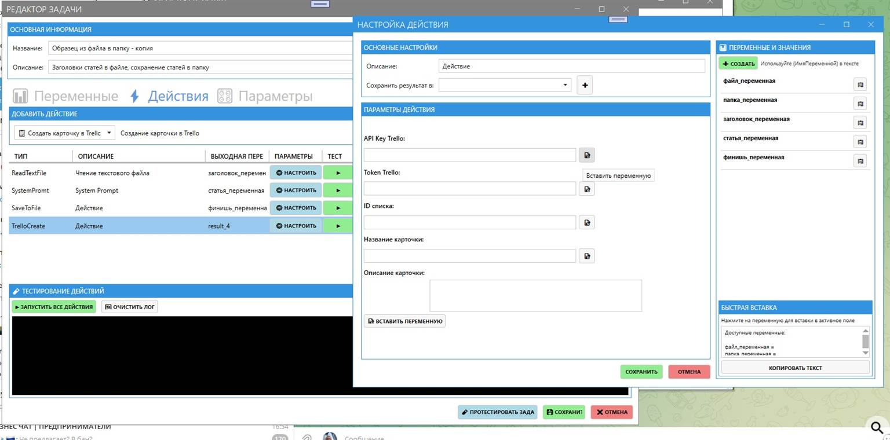Click insert-variable icon beside ID списка field
890x440 pixels.
[x=586, y=222]
